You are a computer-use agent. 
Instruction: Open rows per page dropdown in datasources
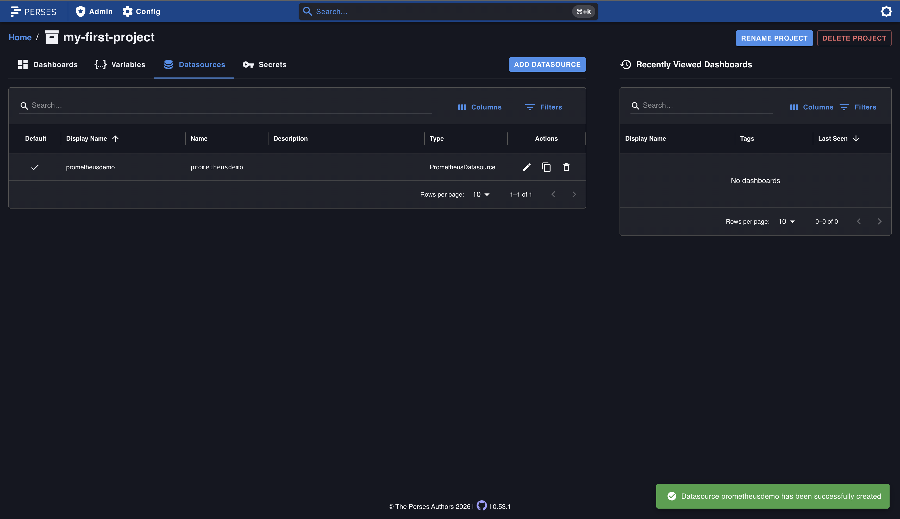coord(481,194)
